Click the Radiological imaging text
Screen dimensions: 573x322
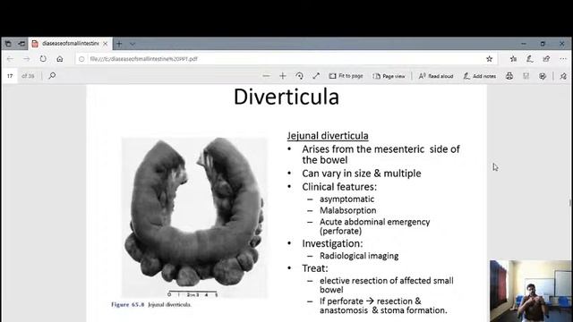pyautogui.click(x=359, y=256)
